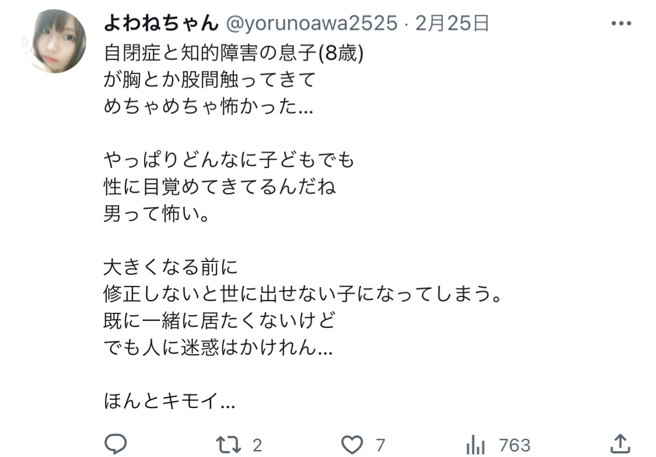The image size is (656, 457).
Task: Click the line 性に目覚めてきてるんだね
Action: [x=220, y=186]
